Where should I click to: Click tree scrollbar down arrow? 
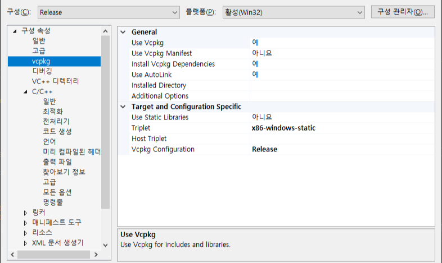click(105, 245)
